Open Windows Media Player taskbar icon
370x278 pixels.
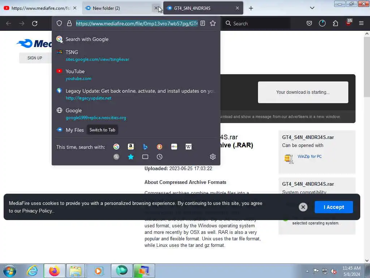coord(98,271)
